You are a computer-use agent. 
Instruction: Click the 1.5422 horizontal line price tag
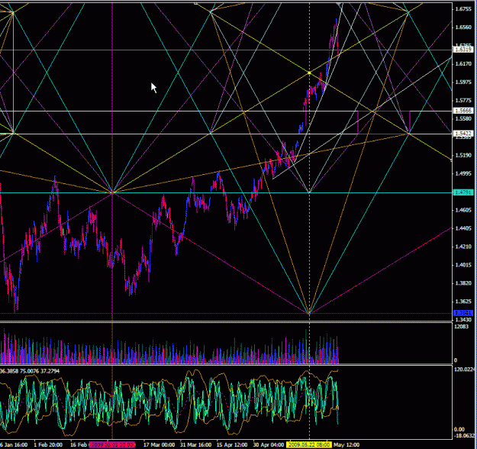(463, 134)
